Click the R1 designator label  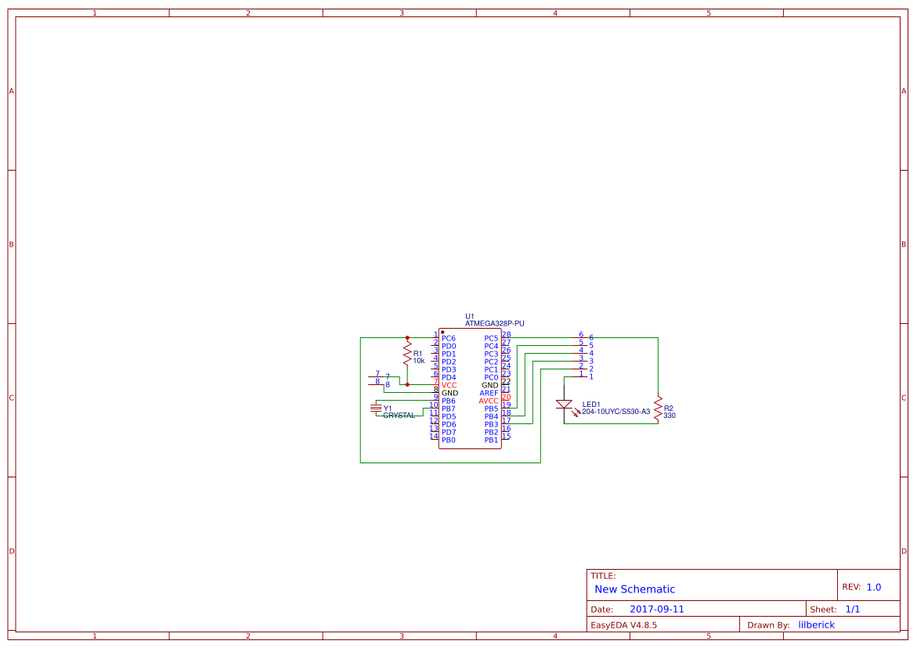(x=417, y=354)
